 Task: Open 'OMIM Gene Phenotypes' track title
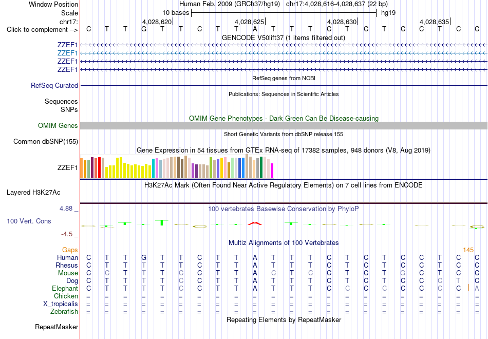coord(284,118)
